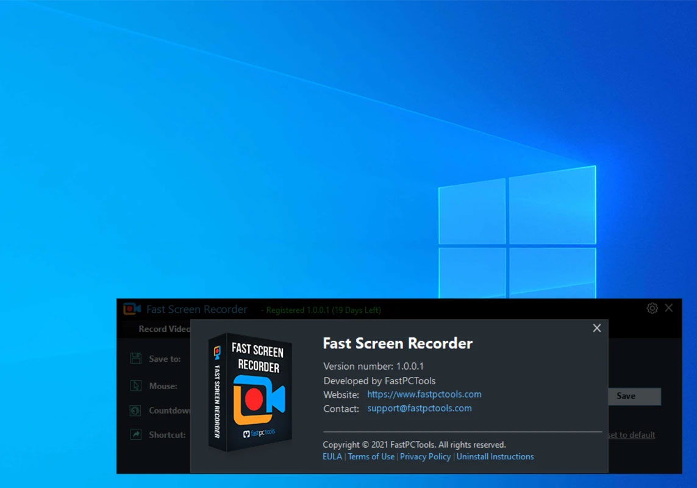The image size is (697, 488).
Task: Open the Privacy Policy link
Action: [425, 456]
